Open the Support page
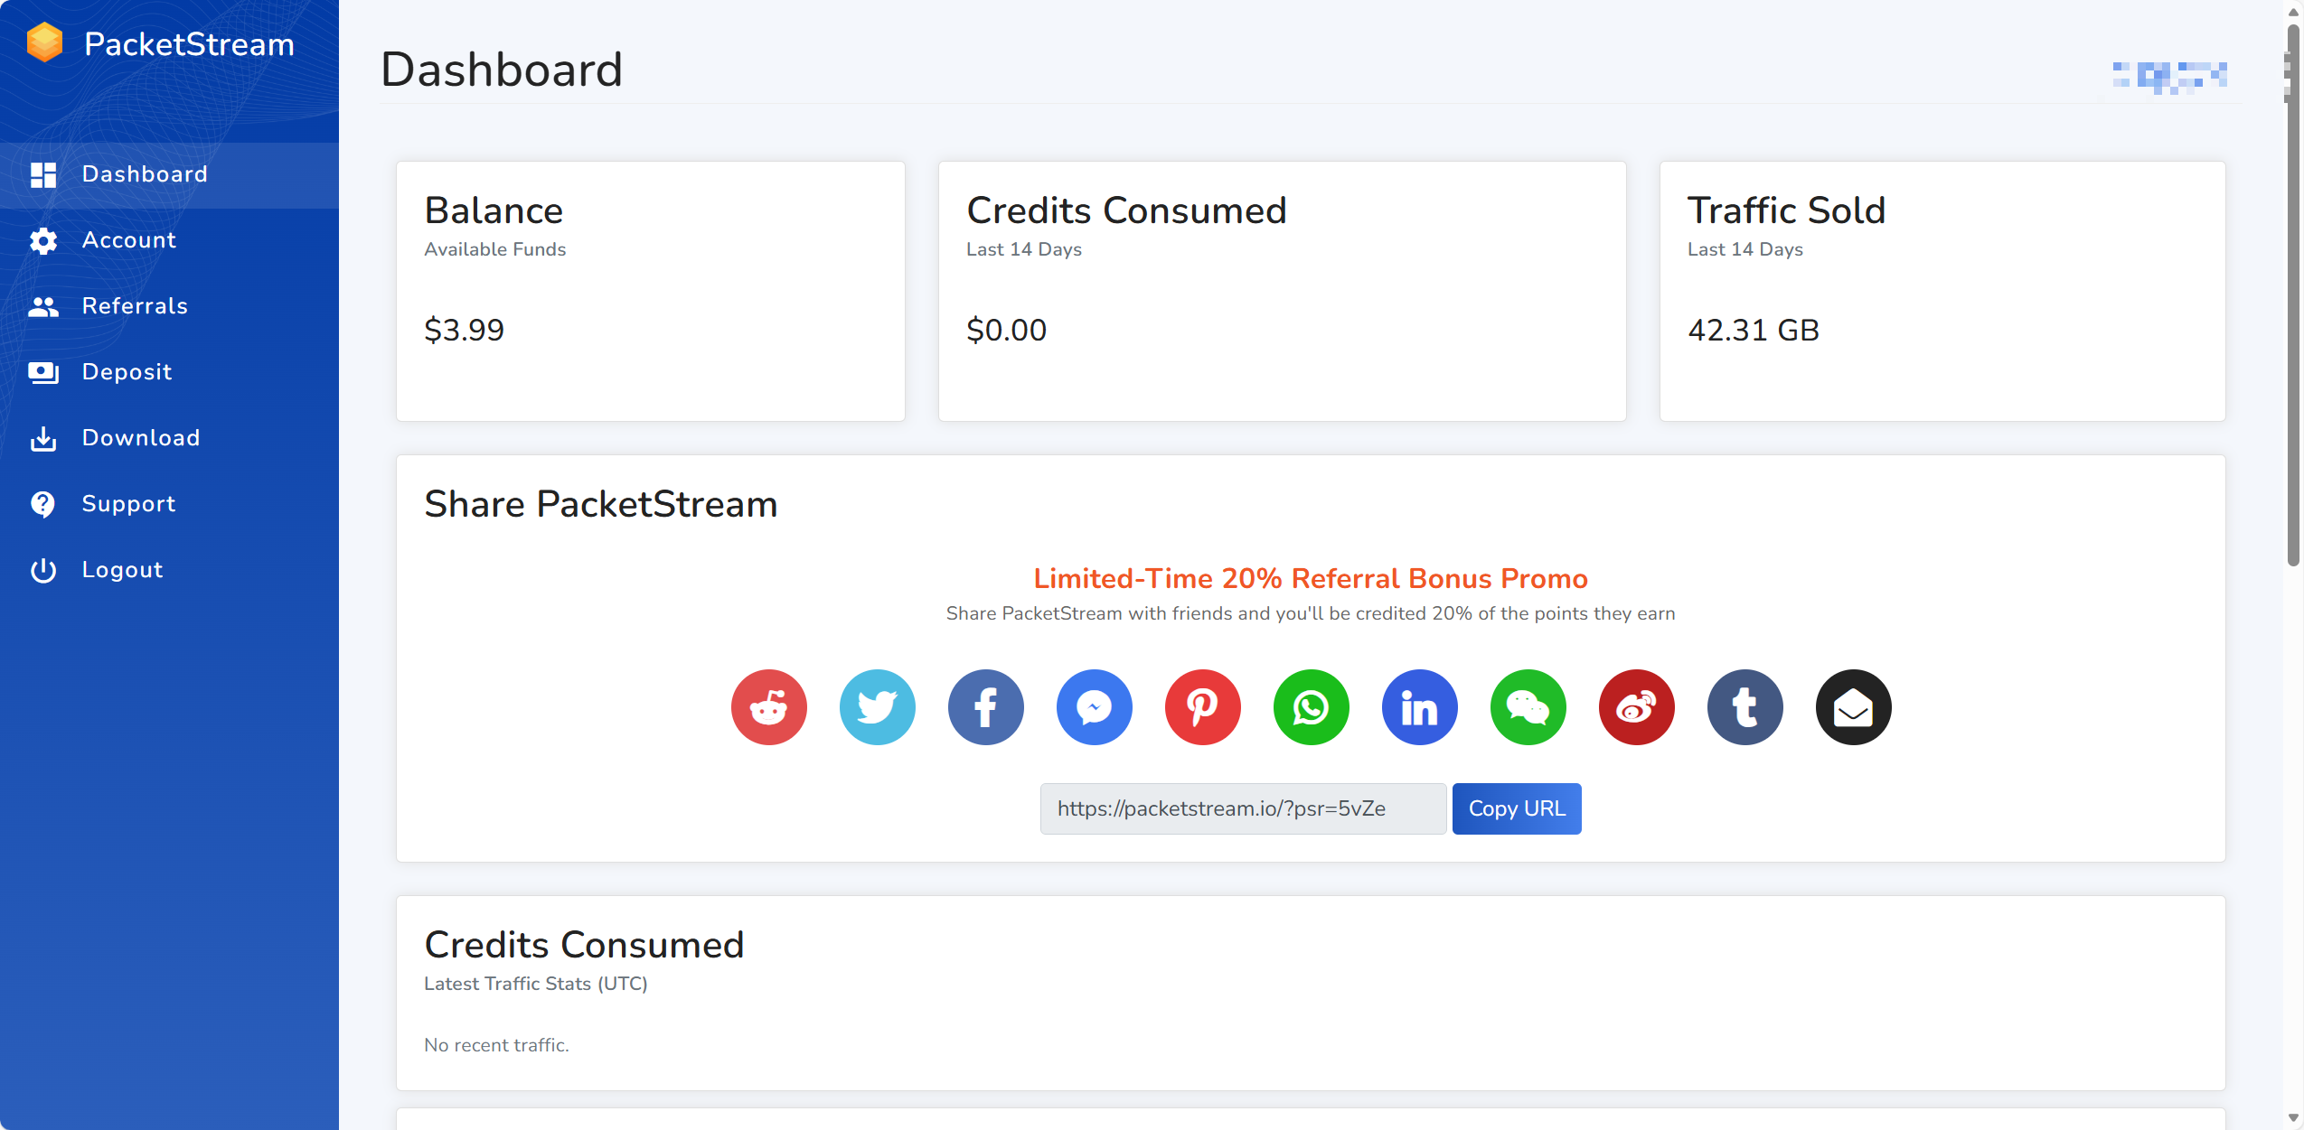This screenshot has width=2304, height=1130. point(128,504)
